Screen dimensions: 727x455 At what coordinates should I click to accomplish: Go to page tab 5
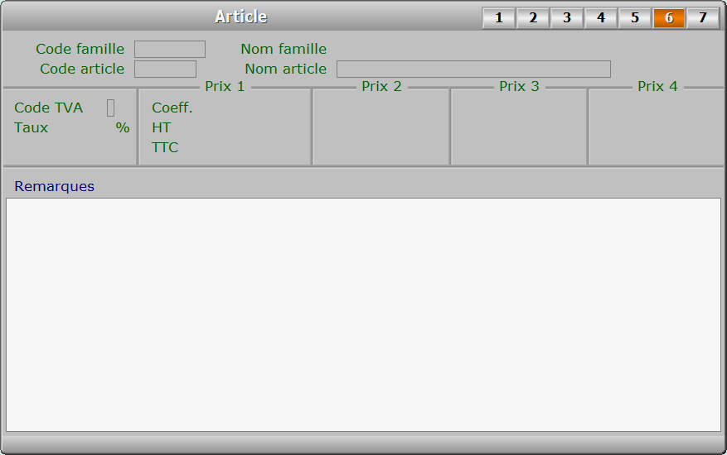(635, 18)
